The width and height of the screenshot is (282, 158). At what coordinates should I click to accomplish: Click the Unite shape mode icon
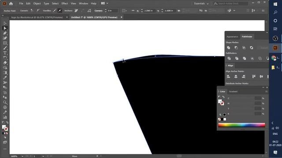point(228,48)
